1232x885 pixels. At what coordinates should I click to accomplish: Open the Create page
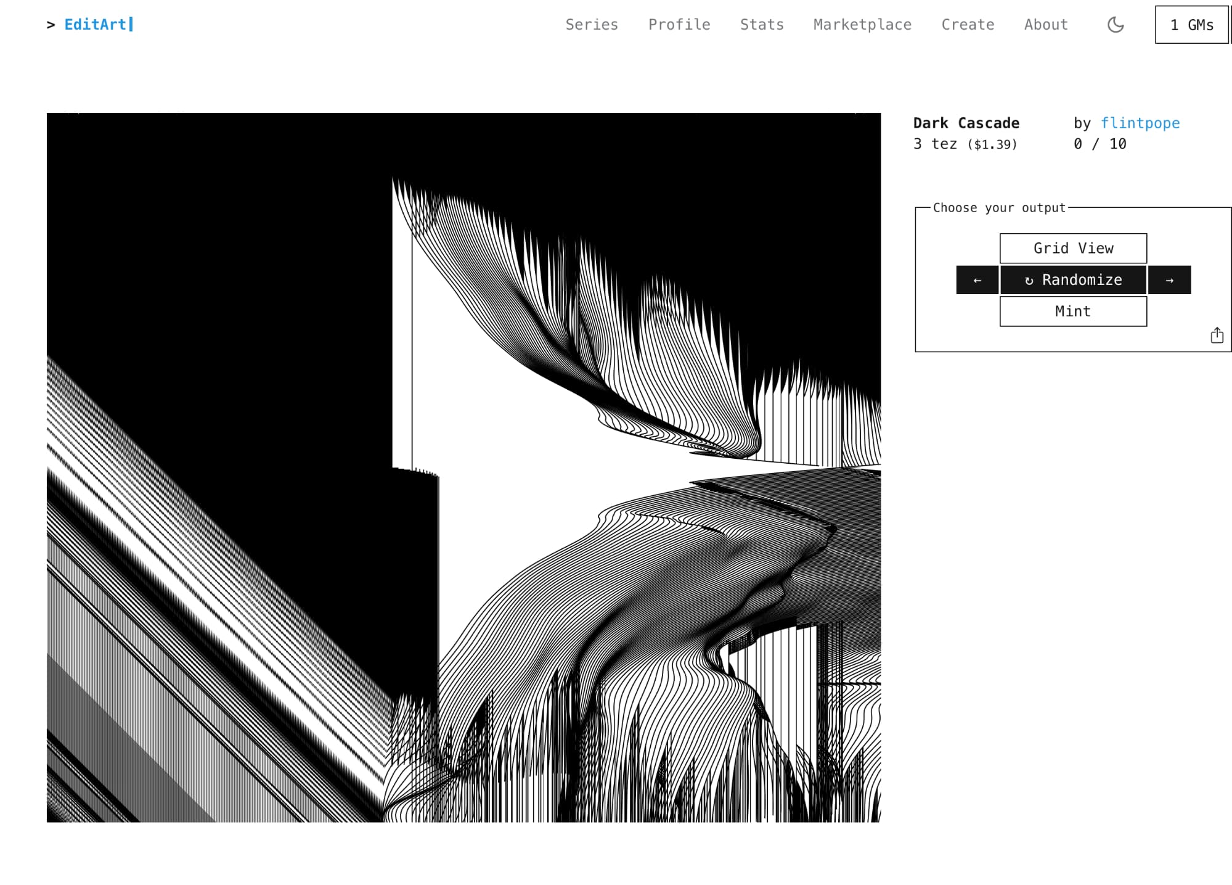[x=968, y=25]
